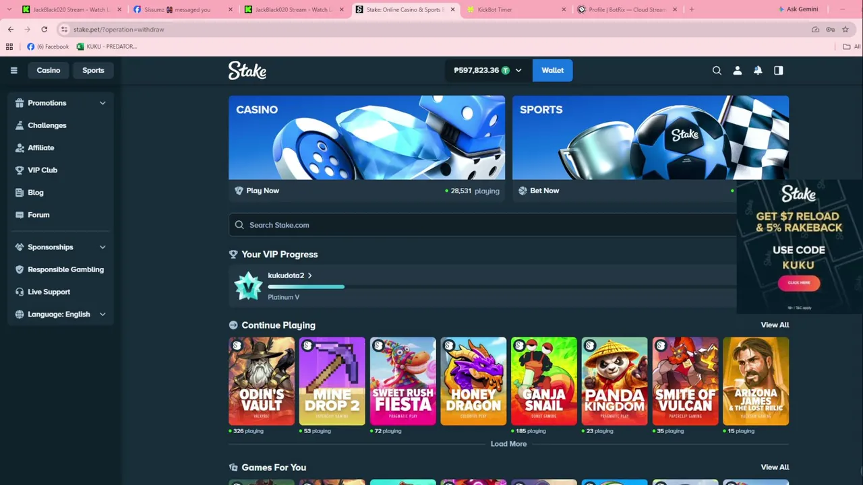Open the All Bookmarks folder

click(x=852, y=46)
